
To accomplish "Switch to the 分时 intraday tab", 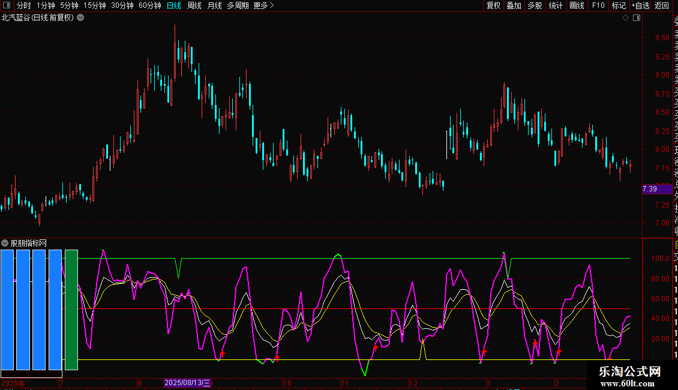I will (23, 5).
